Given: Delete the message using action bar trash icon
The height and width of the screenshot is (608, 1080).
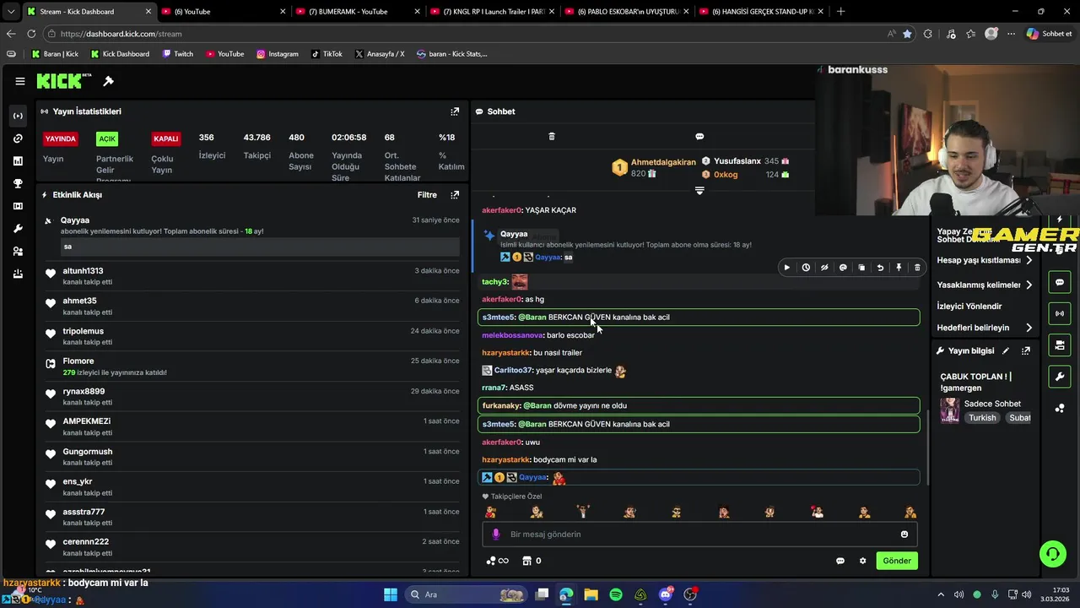Looking at the screenshot, I should click(x=917, y=268).
